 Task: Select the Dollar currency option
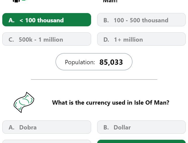pos(141,127)
